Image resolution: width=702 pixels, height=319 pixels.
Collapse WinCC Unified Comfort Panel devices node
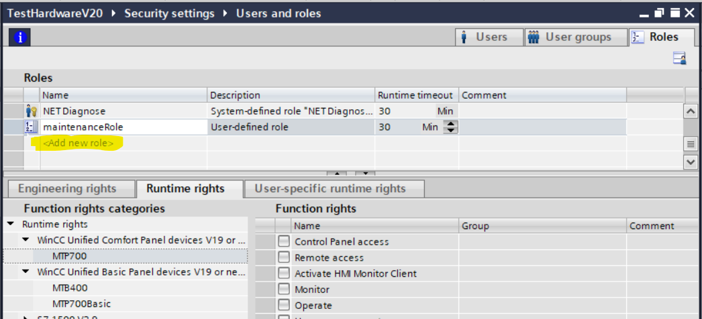pos(26,240)
